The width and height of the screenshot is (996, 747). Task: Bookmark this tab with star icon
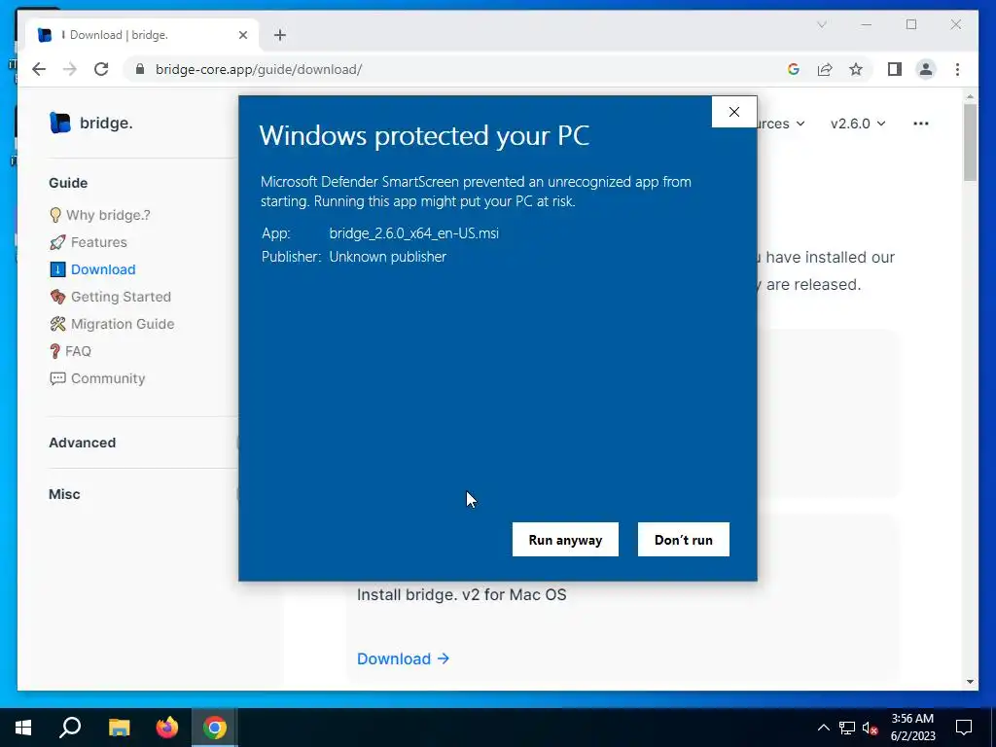tap(856, 69)
